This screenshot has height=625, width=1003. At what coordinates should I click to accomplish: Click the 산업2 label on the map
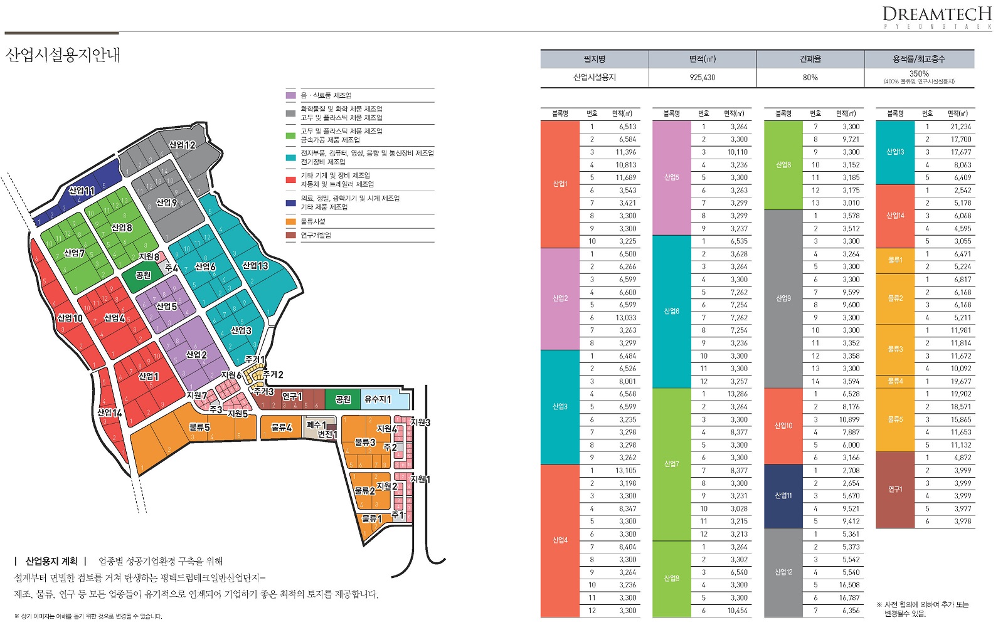(x=196, y=355)
